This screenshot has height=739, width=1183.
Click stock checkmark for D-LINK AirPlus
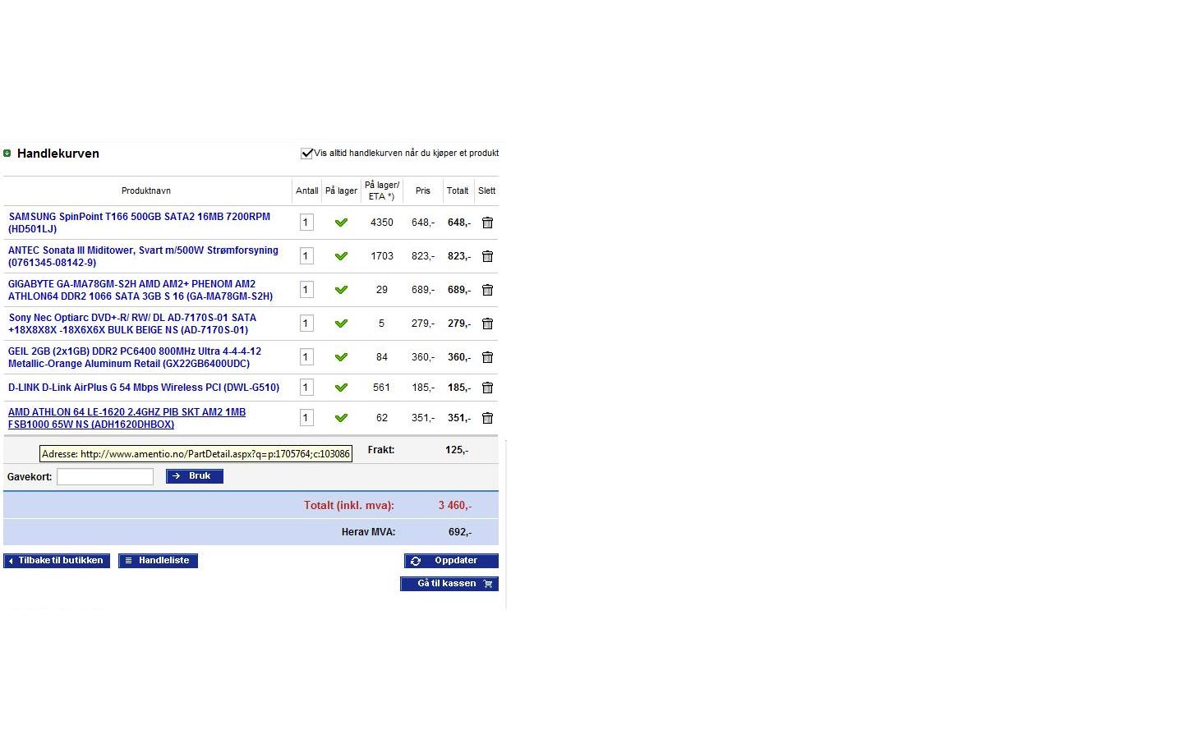[341, 388]
